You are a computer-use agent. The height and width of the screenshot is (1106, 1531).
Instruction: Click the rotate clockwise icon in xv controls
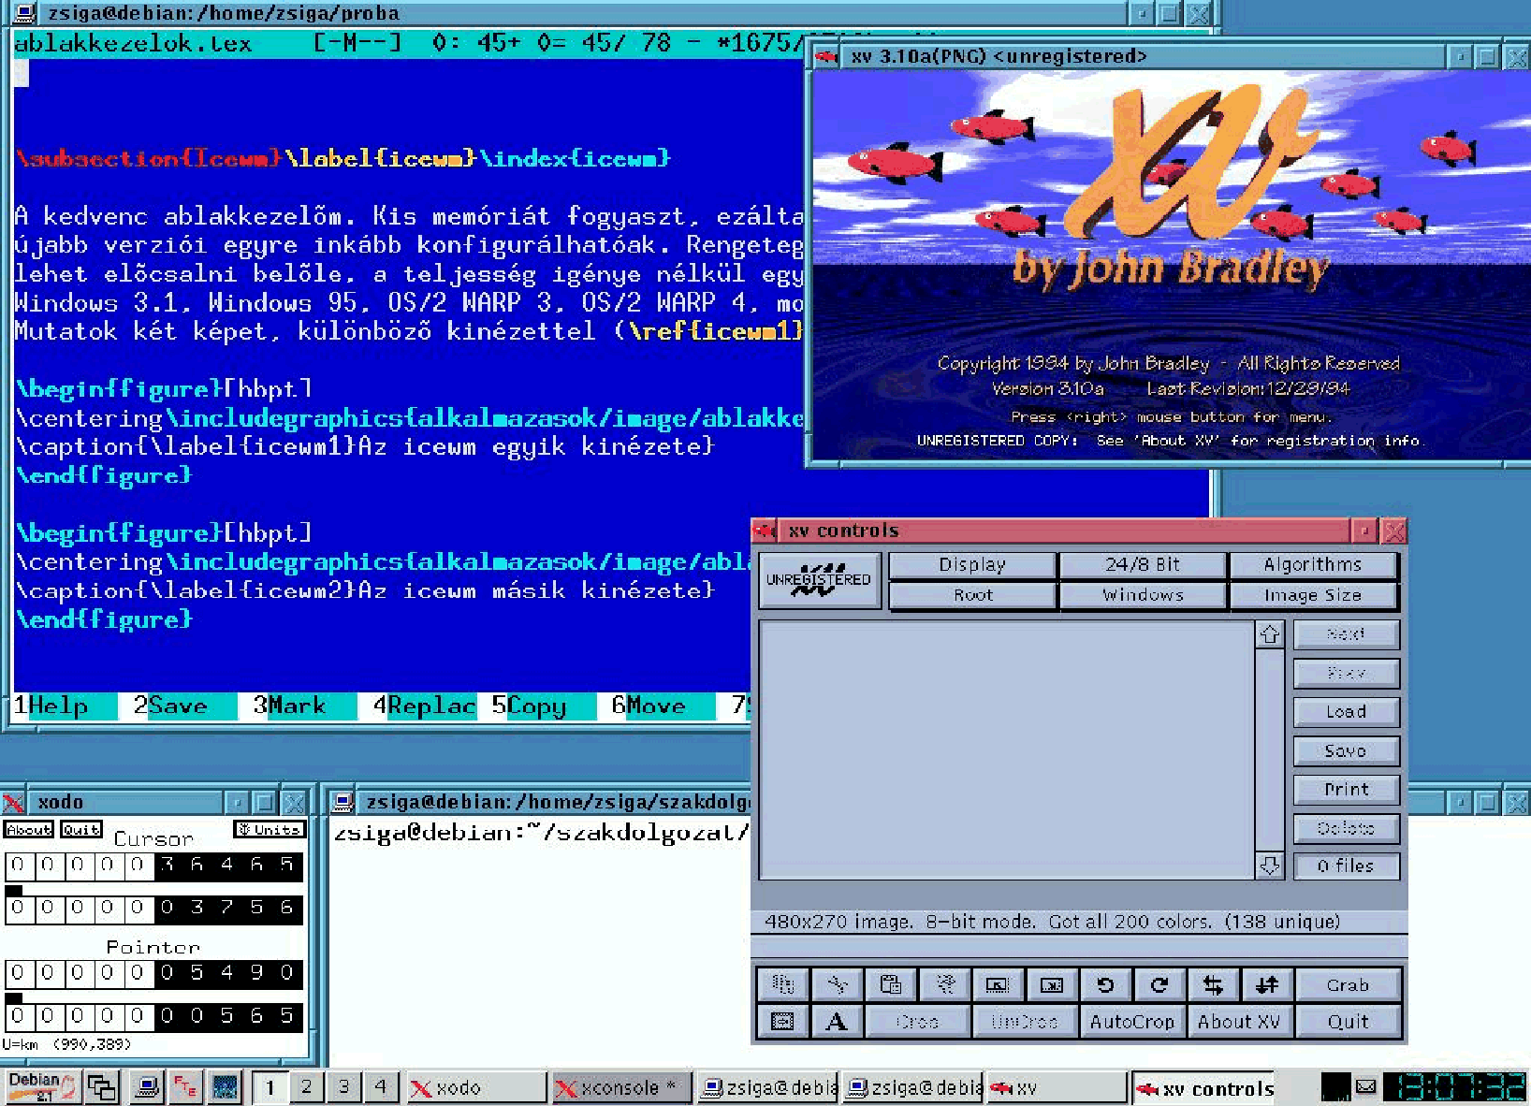tap(1159, 984)
